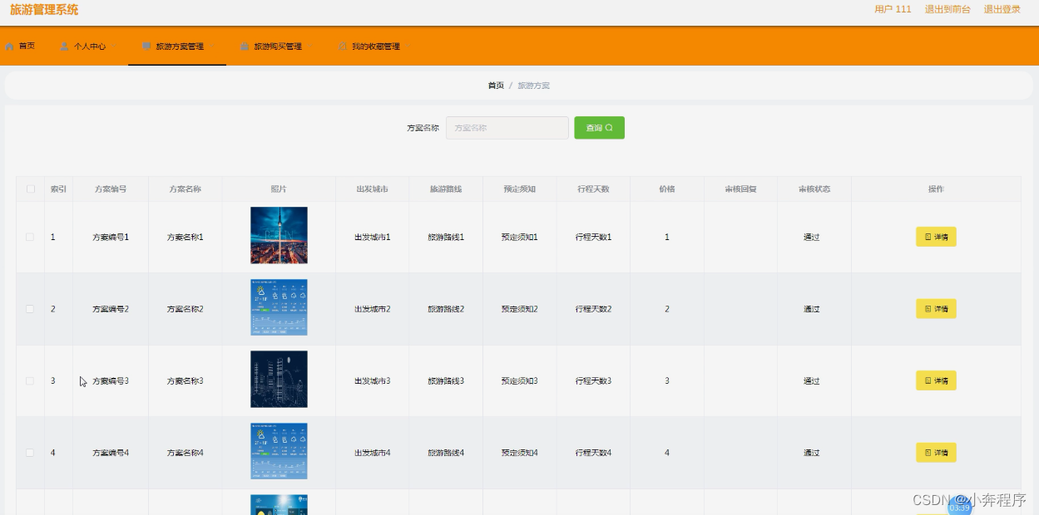Click the 审核状态 column header
1039x515 pixels.
(x=814, y=189)
